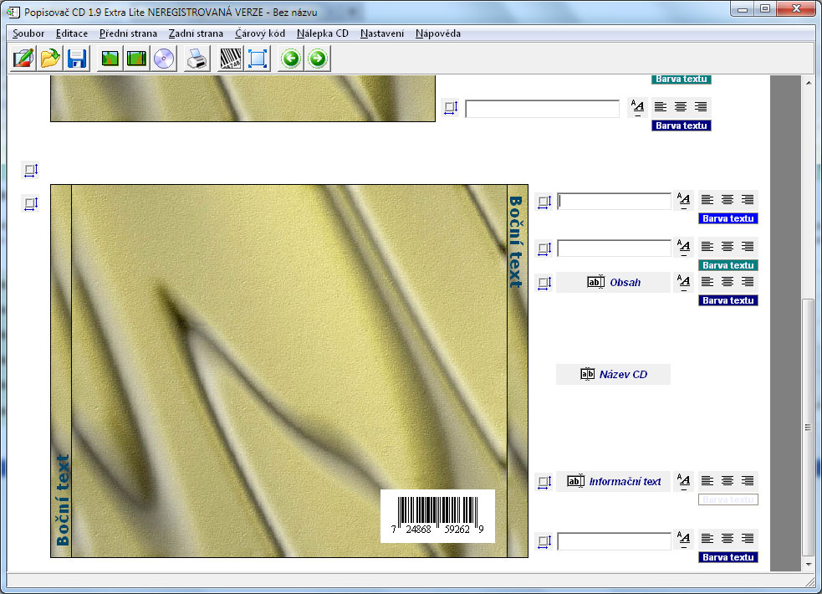
Task: Click the barcode icon in the toolbar
Action: (x=231, y=59)
